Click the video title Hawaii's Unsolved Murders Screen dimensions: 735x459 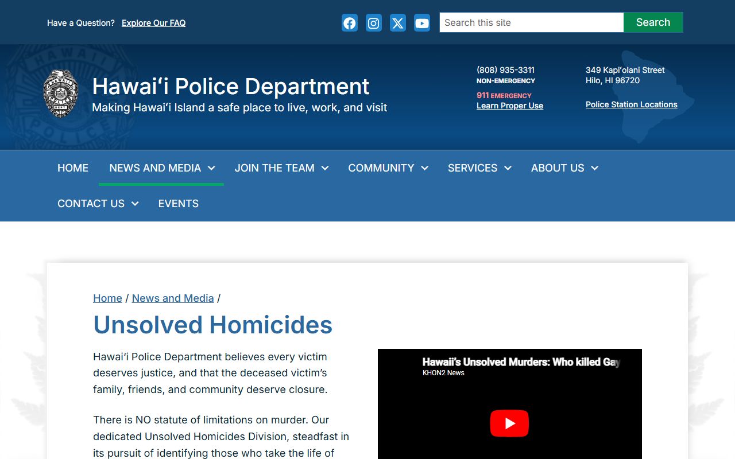click(521, 362)
